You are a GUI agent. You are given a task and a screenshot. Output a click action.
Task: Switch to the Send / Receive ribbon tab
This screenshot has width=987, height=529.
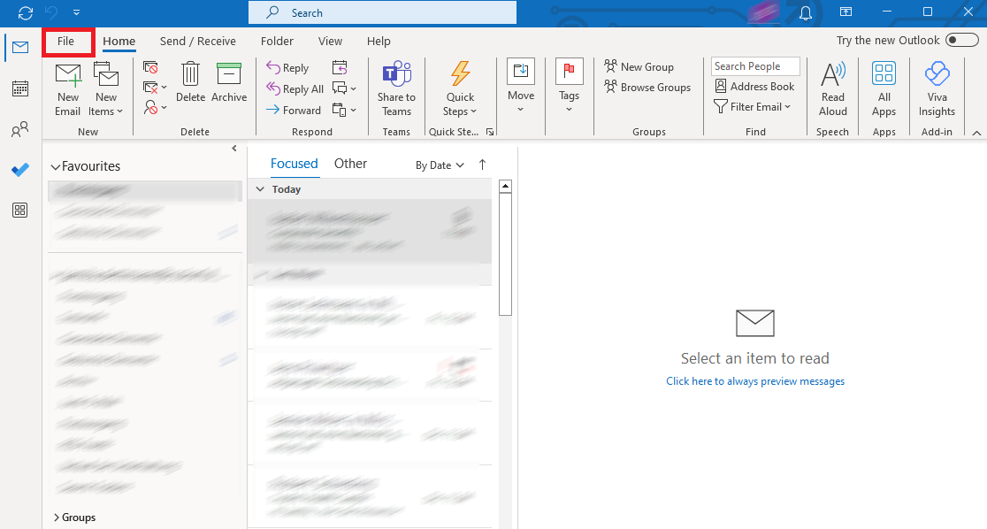[x=197, y=41]
